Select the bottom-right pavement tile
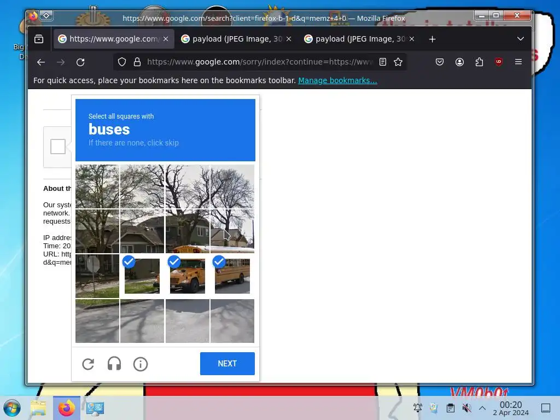Viewport: 560px width, 420px height. pyautogui.click(x=232, y=321)
